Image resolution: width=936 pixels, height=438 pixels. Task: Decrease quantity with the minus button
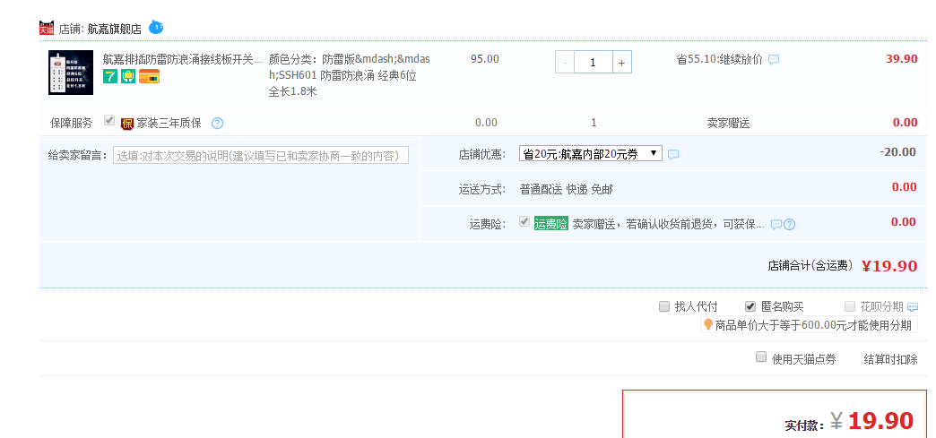pyautogui.click(x=565, y=62)
